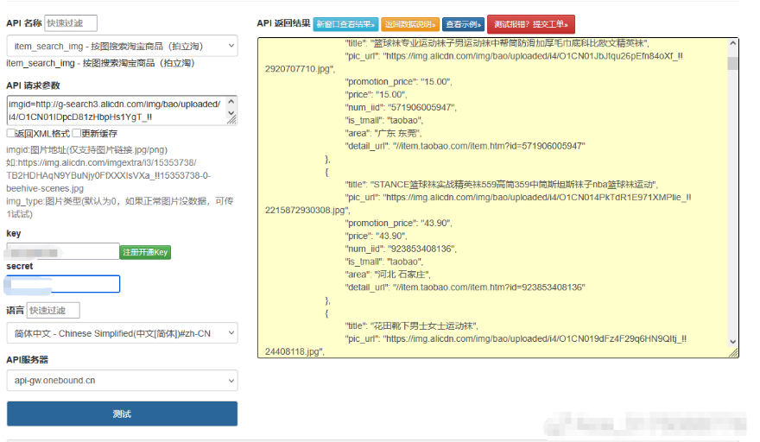This screenshot has width=760, height=442.
Task: Click the blue 测试 button
Action: point(122,414)
